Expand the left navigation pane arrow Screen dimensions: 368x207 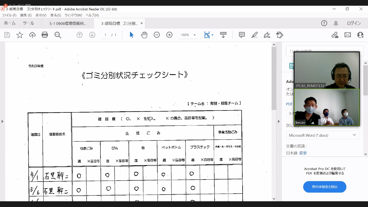[x=2, y=121]
